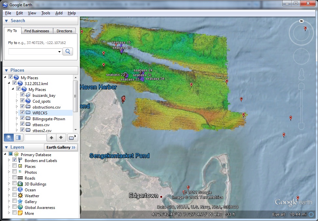Uncheck the WRECKS folder checkbox
This screenshot has width=318, height=221.
[x=22, y=112]
